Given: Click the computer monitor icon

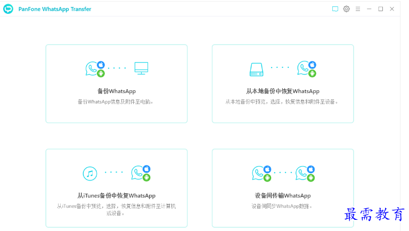Looking at the screenshot, I should pos(141,69).
